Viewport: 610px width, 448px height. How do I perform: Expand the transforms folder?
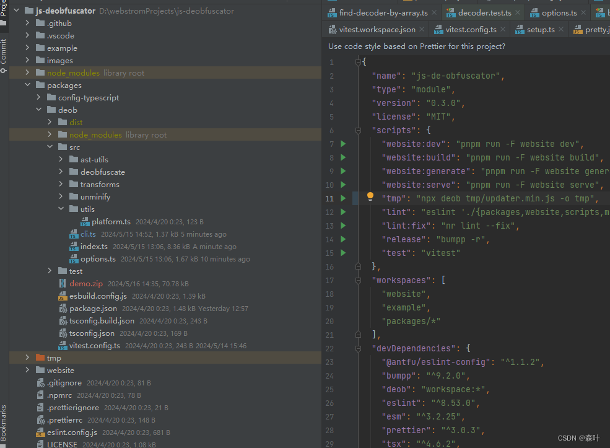(61, 184)
